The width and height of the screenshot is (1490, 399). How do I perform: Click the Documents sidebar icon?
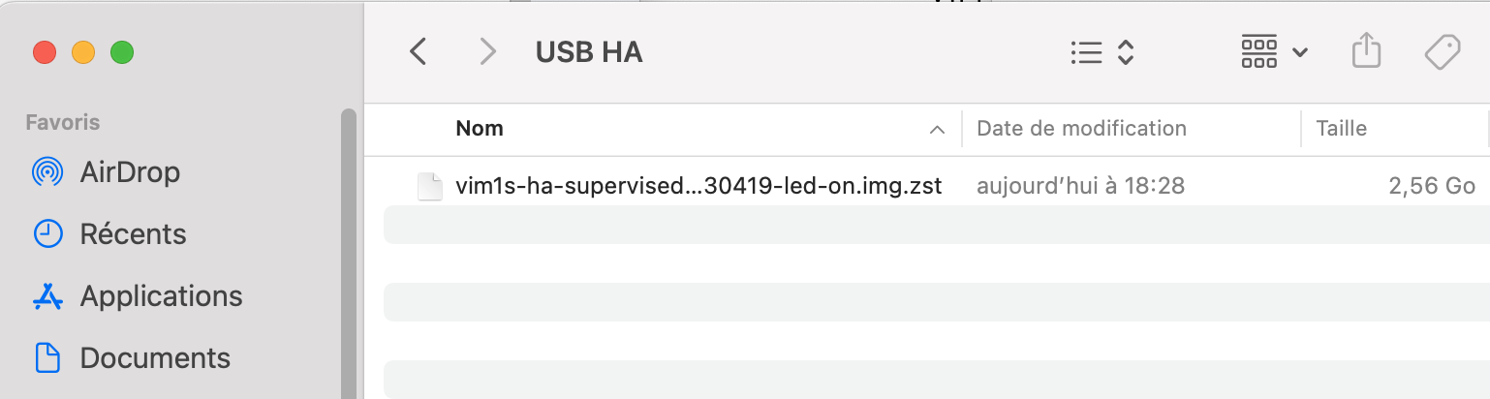click(x=47, y=357)
